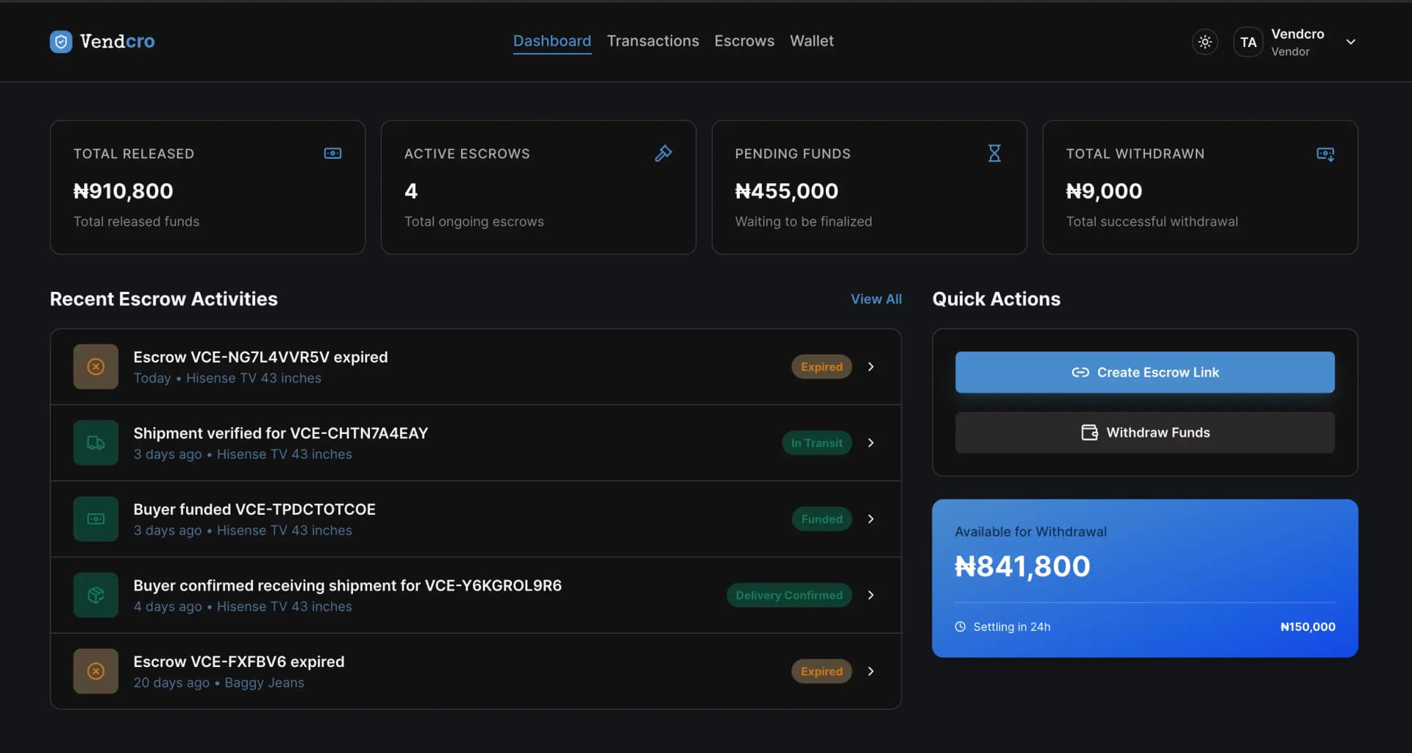Switch to the Escrows tab
The height and width of the screenshot is (753, 1412).
click(744, 41)
